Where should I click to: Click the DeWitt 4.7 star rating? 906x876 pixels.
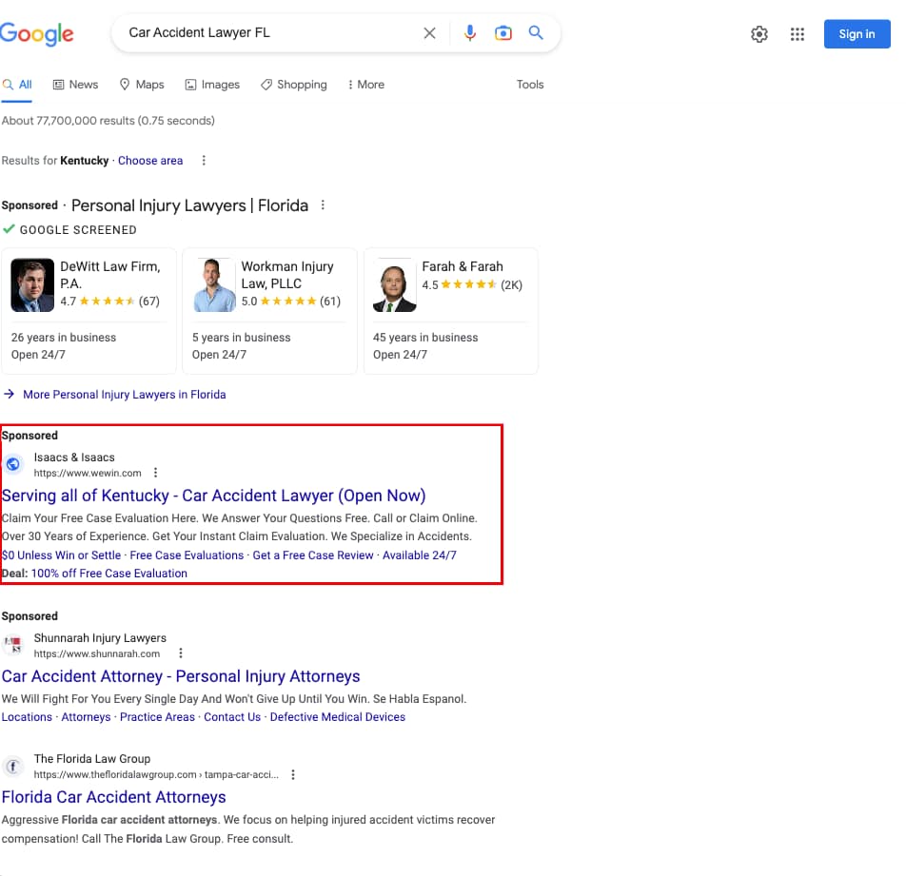pos(109,301)
